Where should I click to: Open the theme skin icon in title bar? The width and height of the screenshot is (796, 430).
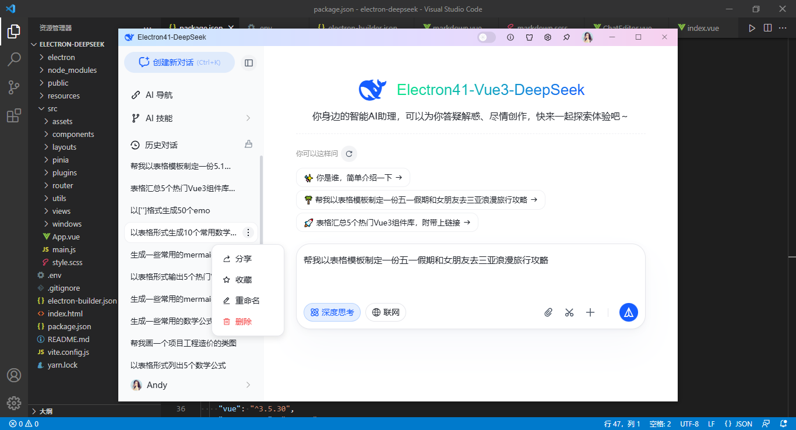(x=529, y=37)
